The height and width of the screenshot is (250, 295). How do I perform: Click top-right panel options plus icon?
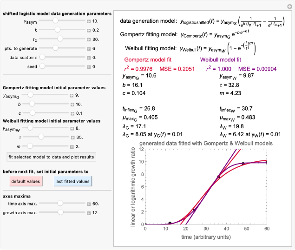(x=290, y=5)
